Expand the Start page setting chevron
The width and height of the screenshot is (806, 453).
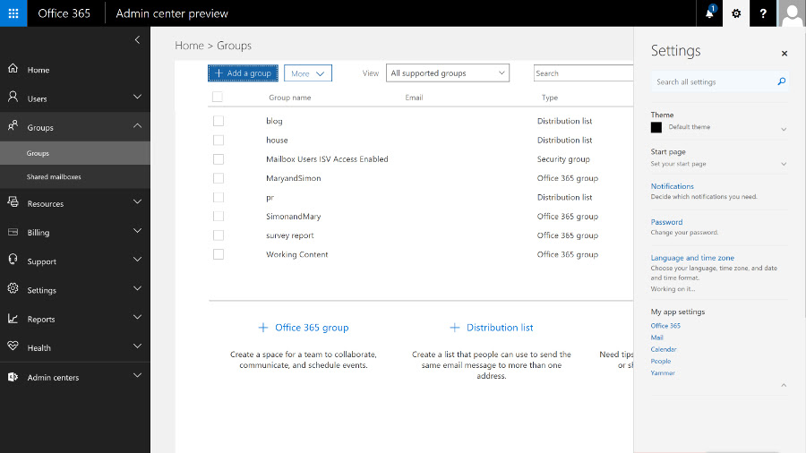coord(784,164)
